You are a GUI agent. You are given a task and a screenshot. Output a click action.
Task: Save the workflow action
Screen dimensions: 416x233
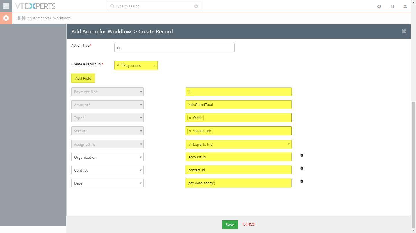[230, 224]
